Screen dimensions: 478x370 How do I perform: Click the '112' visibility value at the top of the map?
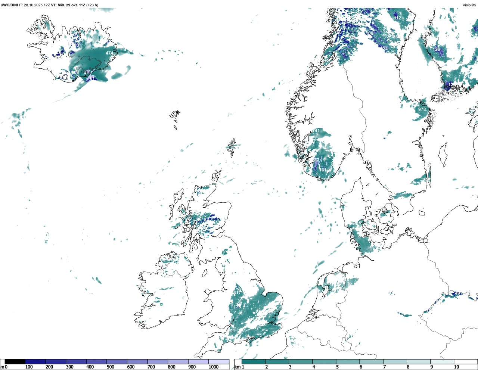398,18
